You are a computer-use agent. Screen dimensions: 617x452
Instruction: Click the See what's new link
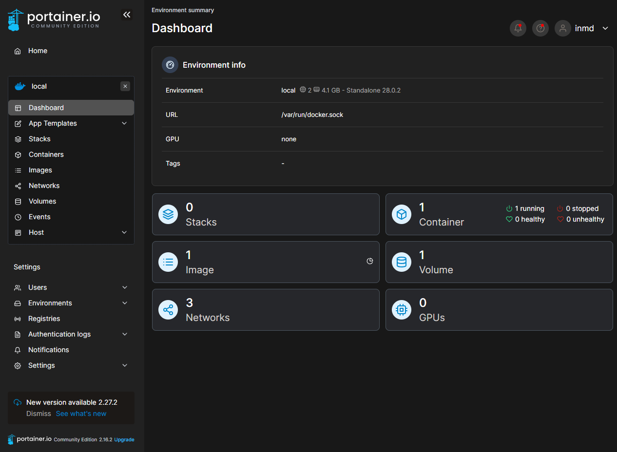81,414
